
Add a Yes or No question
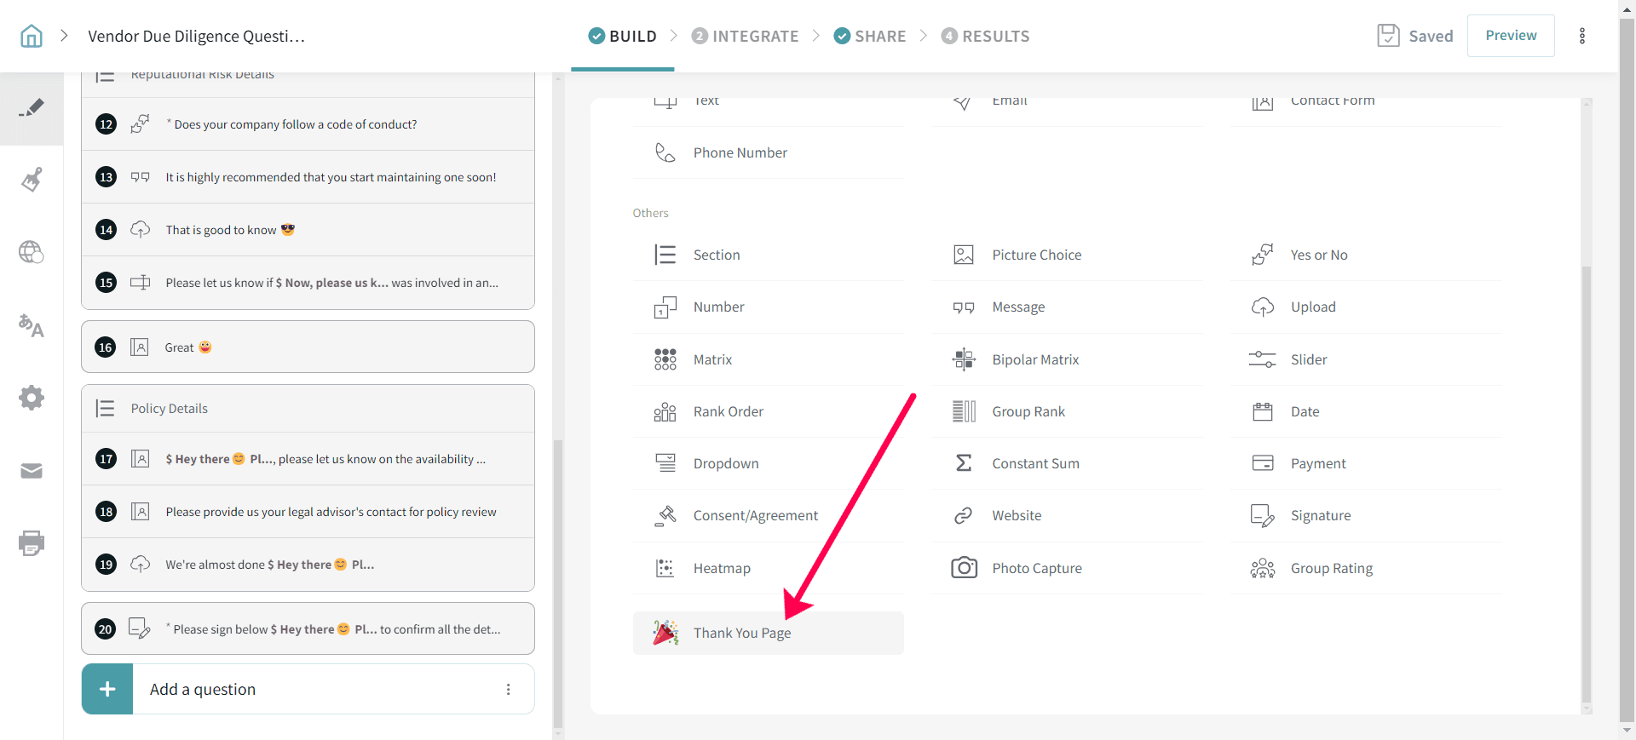tap(1318, 255)
